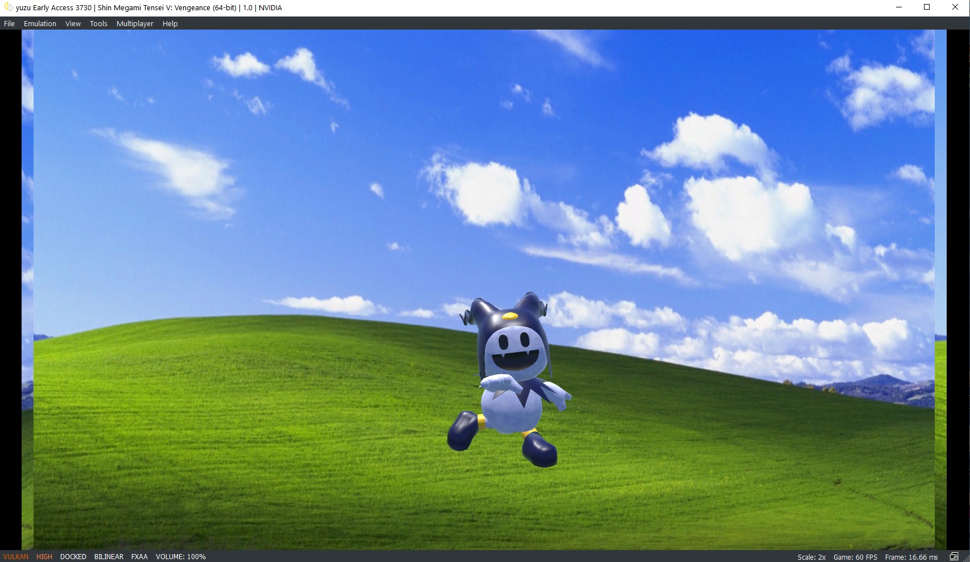
Task: Minimize the yuzu window
Action: point(899,7)
